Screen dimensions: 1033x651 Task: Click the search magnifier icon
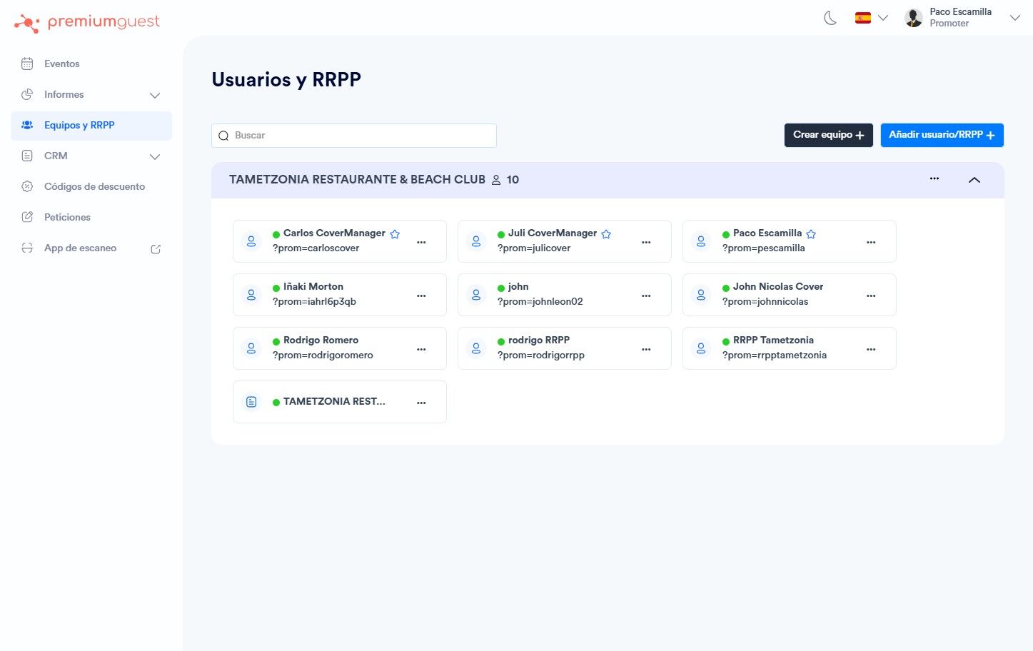coord(223,136)
